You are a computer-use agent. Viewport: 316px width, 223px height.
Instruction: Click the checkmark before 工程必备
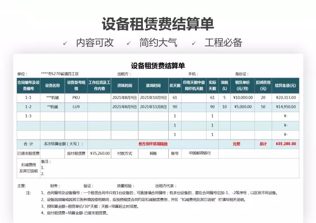(x=194, y=43)
